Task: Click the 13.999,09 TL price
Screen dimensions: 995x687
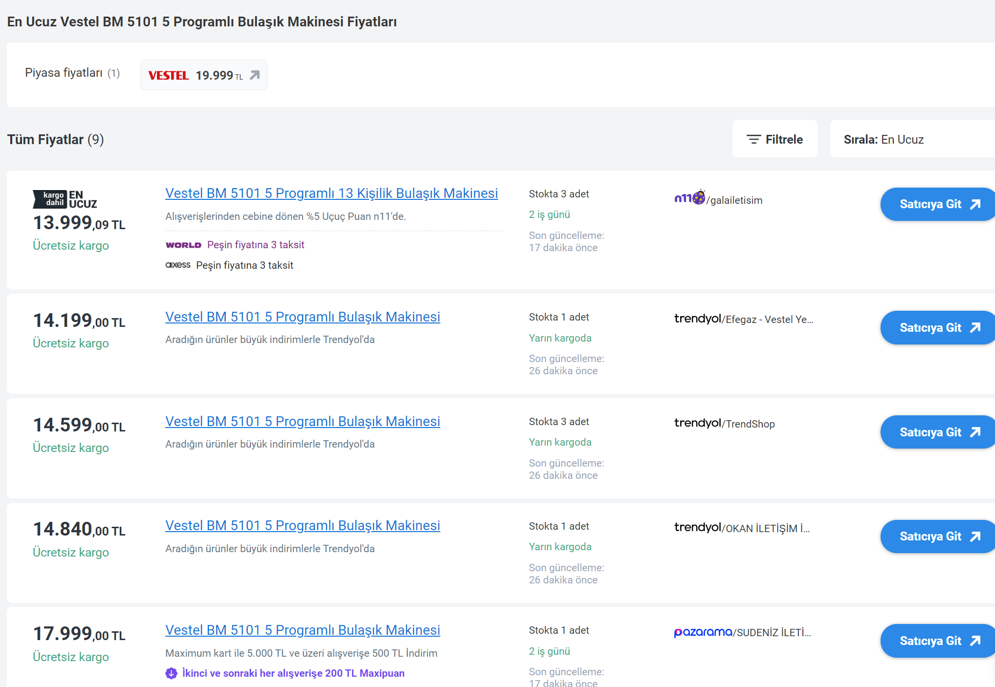Action: [79, 223]
